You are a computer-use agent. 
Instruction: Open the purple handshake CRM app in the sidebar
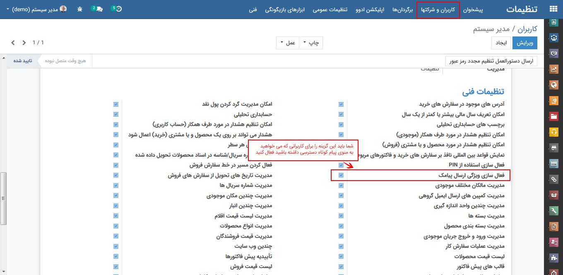click(554, 53)
